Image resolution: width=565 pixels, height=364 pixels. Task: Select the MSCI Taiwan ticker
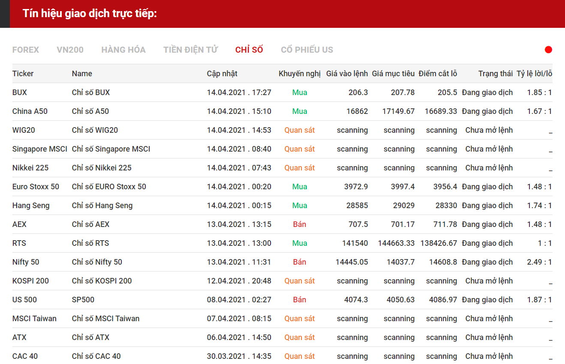pos(34,319)
